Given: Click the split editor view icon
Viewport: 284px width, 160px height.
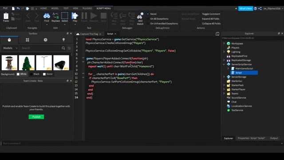Looking at the screenshot, I should click(x=217, y=34).
